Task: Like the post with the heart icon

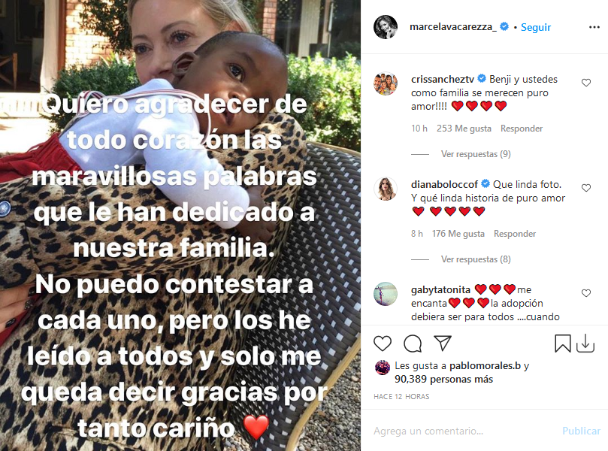Action: point(383,344)
